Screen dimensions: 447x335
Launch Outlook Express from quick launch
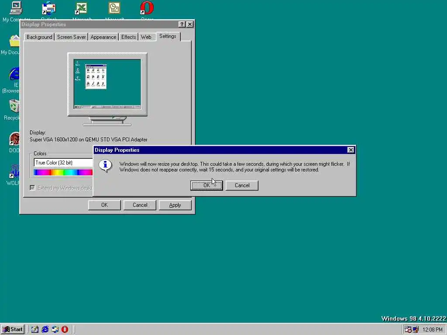point(55,329)
